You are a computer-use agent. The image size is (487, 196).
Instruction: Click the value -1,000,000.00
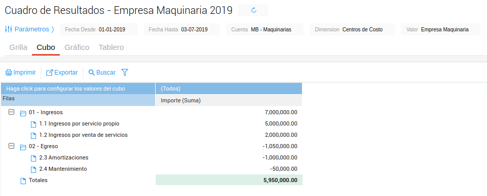279,157
